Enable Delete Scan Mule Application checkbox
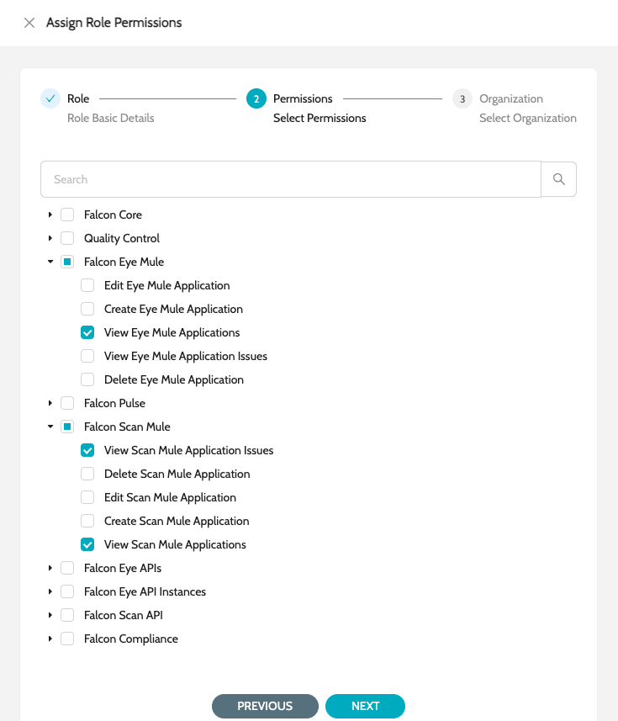The width and height of the screenshot is (618, 721). pyautogui.click(x=87, y=474)
